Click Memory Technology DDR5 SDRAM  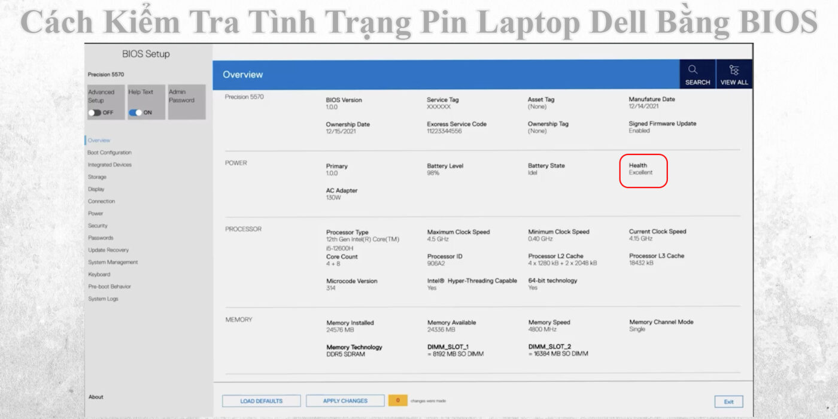[354, 351]
